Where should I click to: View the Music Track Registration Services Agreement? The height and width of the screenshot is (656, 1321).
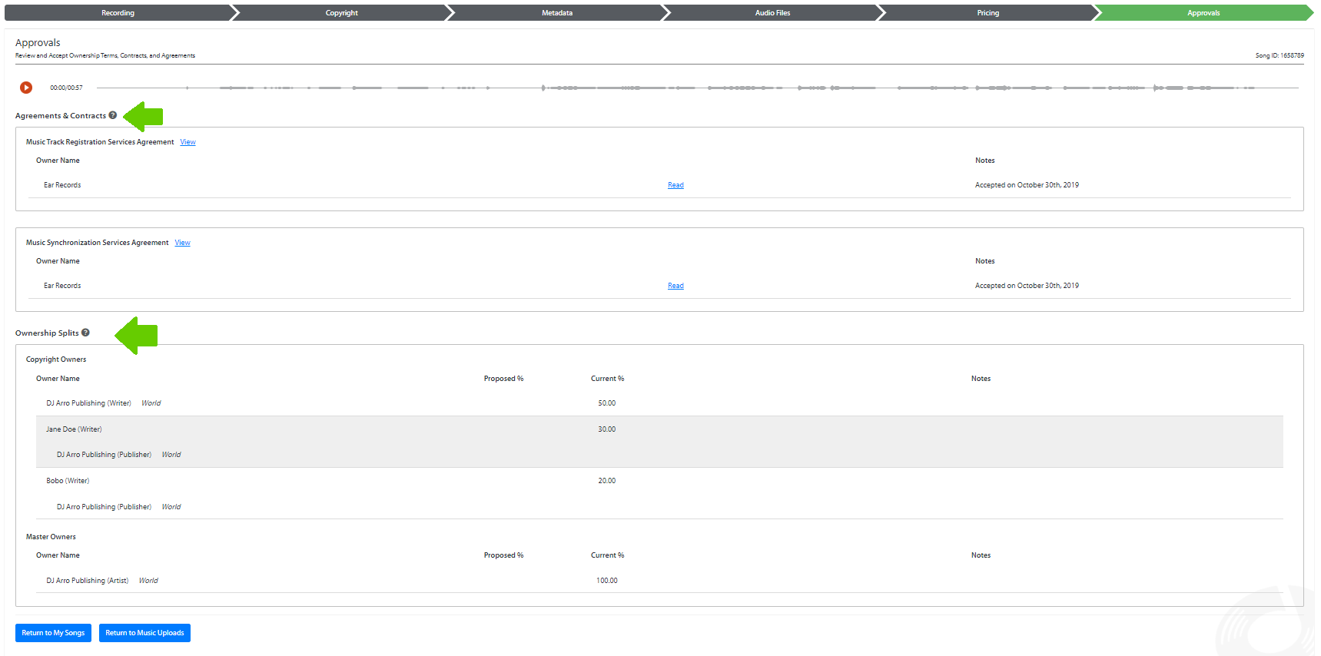click(188, 142)
